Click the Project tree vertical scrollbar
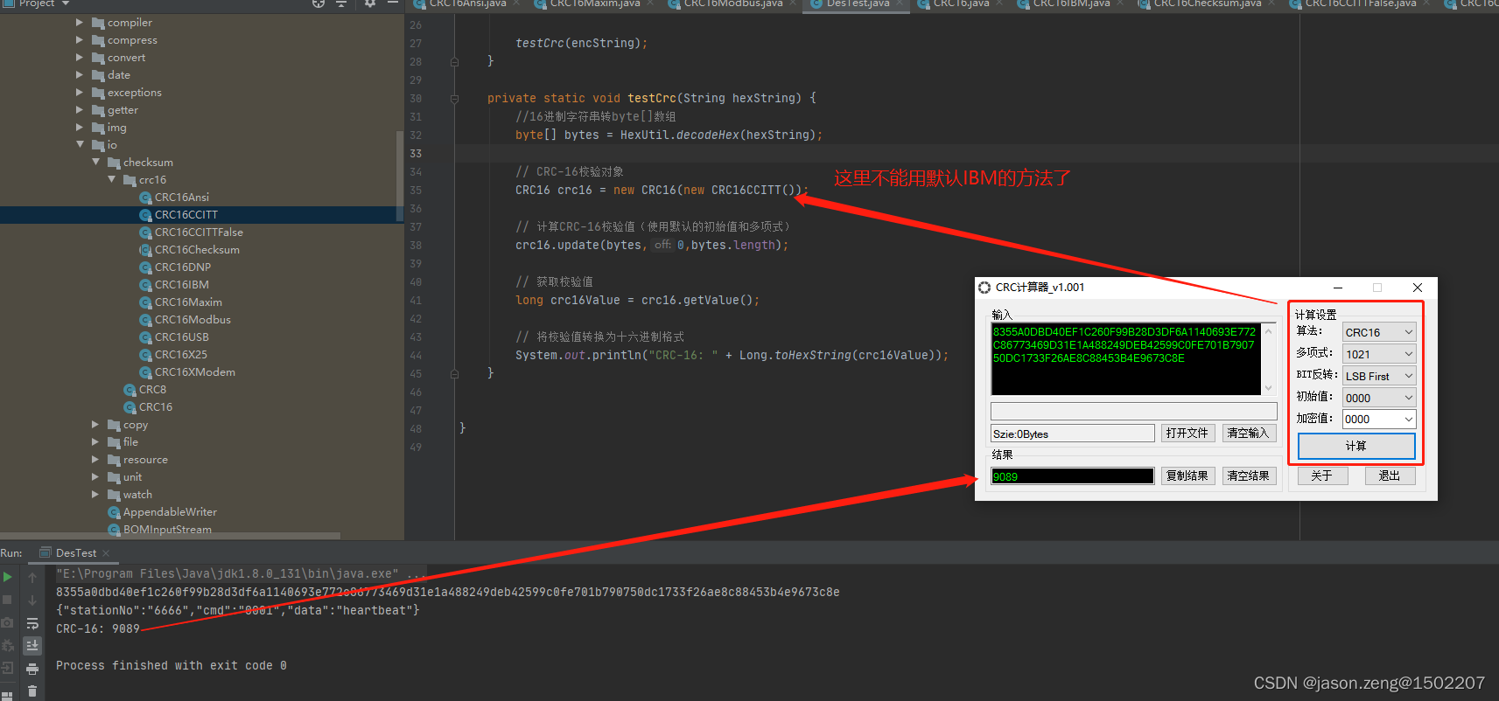 click(x=400, y=175)
